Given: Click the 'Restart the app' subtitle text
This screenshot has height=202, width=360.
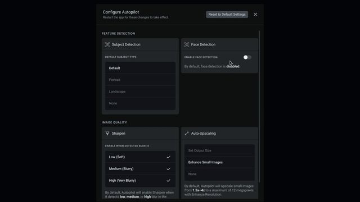Looking at the screenshot, I should click(136, 17).
